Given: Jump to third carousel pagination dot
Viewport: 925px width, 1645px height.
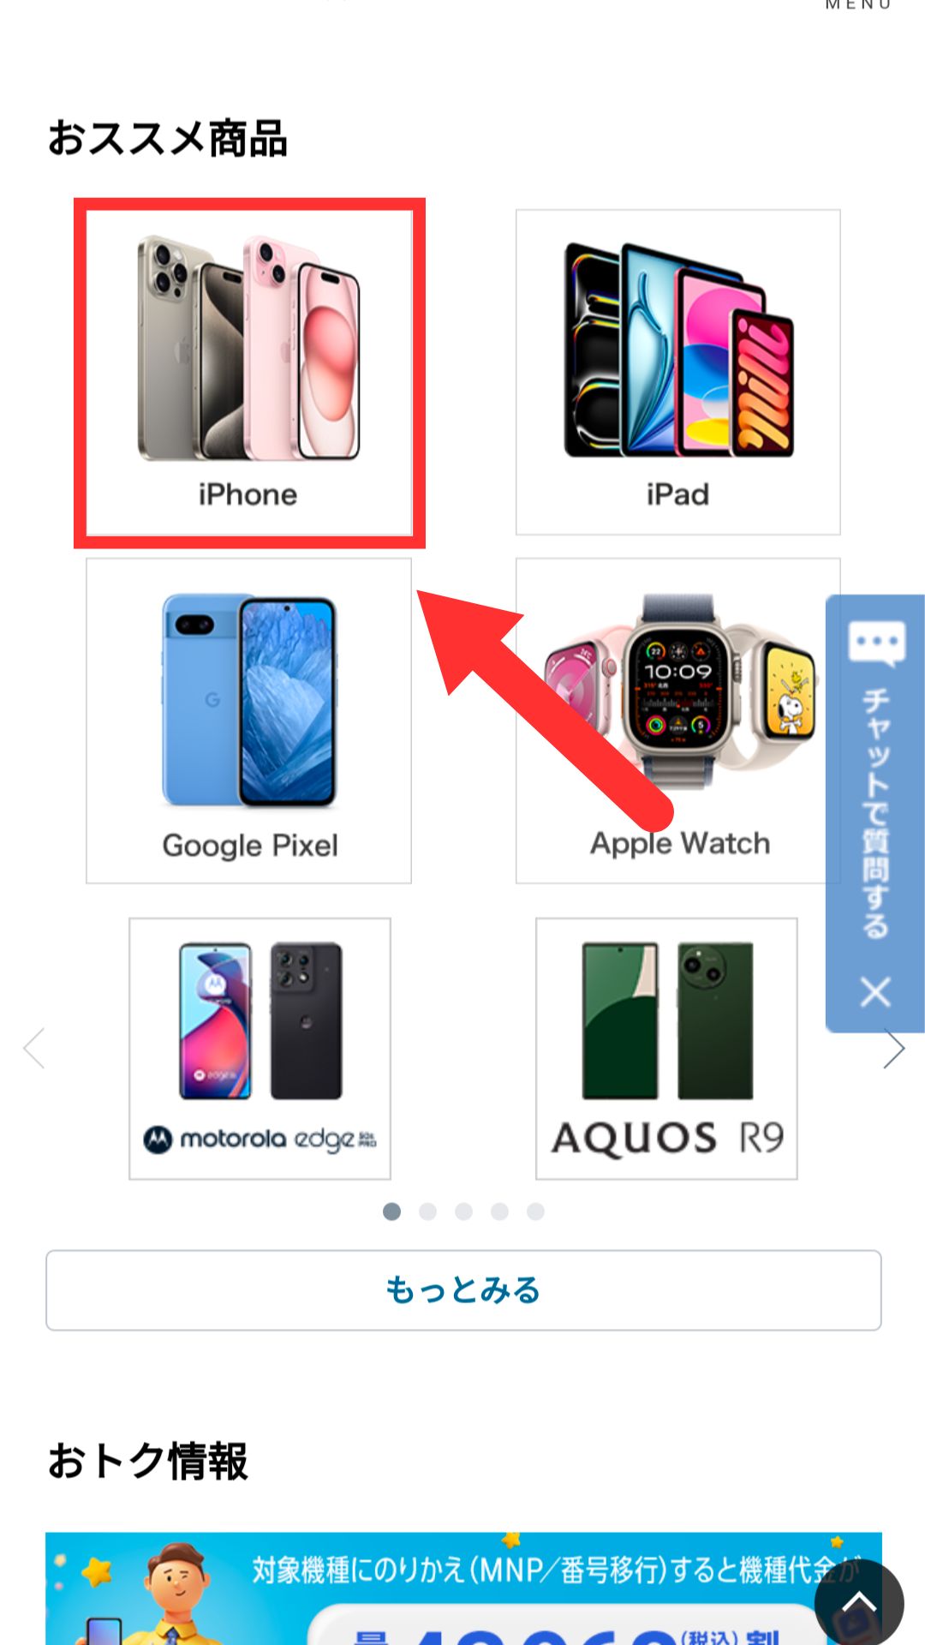Looking at the screenshot, I should pos(463,1211).
